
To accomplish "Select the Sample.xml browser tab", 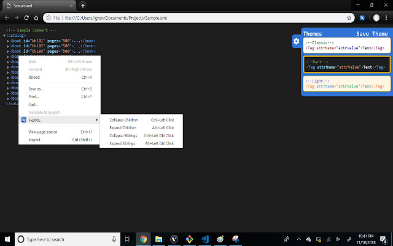I will pos(39,6).
